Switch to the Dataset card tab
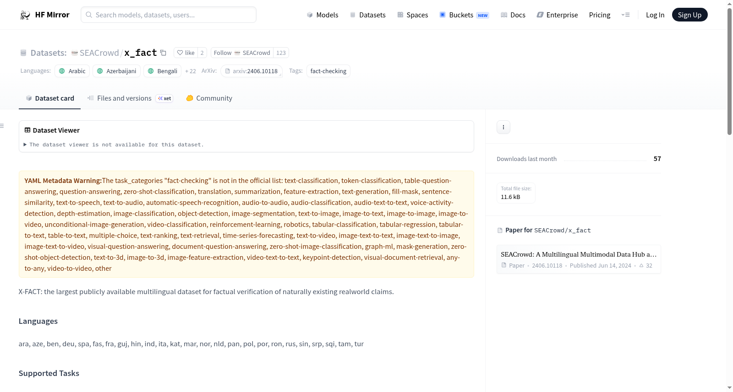This screenshot has width=733, height=392. 50,98
